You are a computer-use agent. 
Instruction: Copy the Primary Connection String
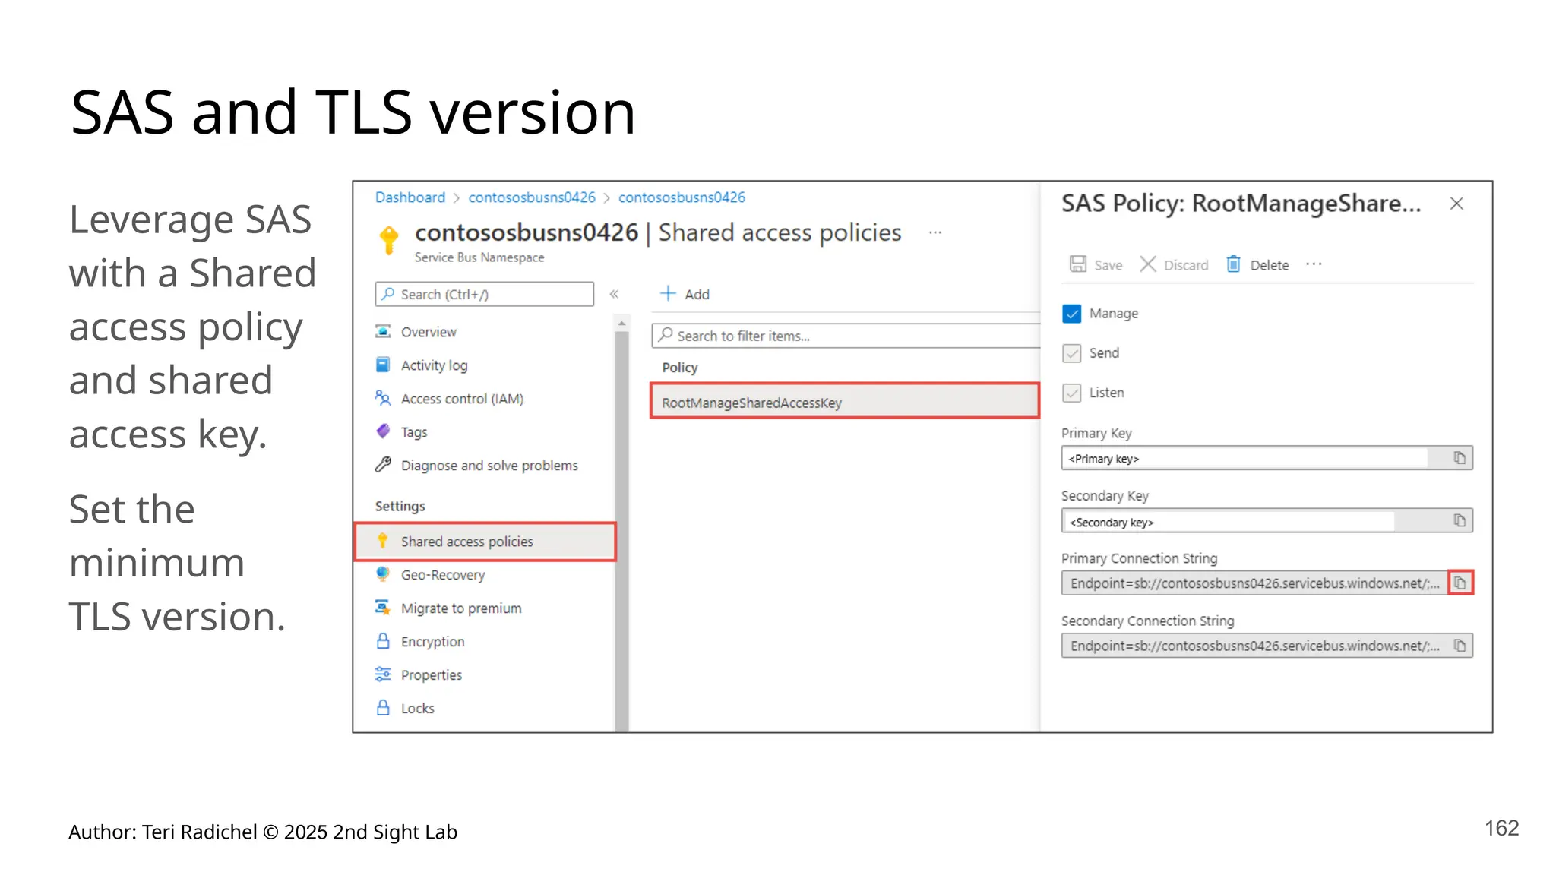[1460, 583]
